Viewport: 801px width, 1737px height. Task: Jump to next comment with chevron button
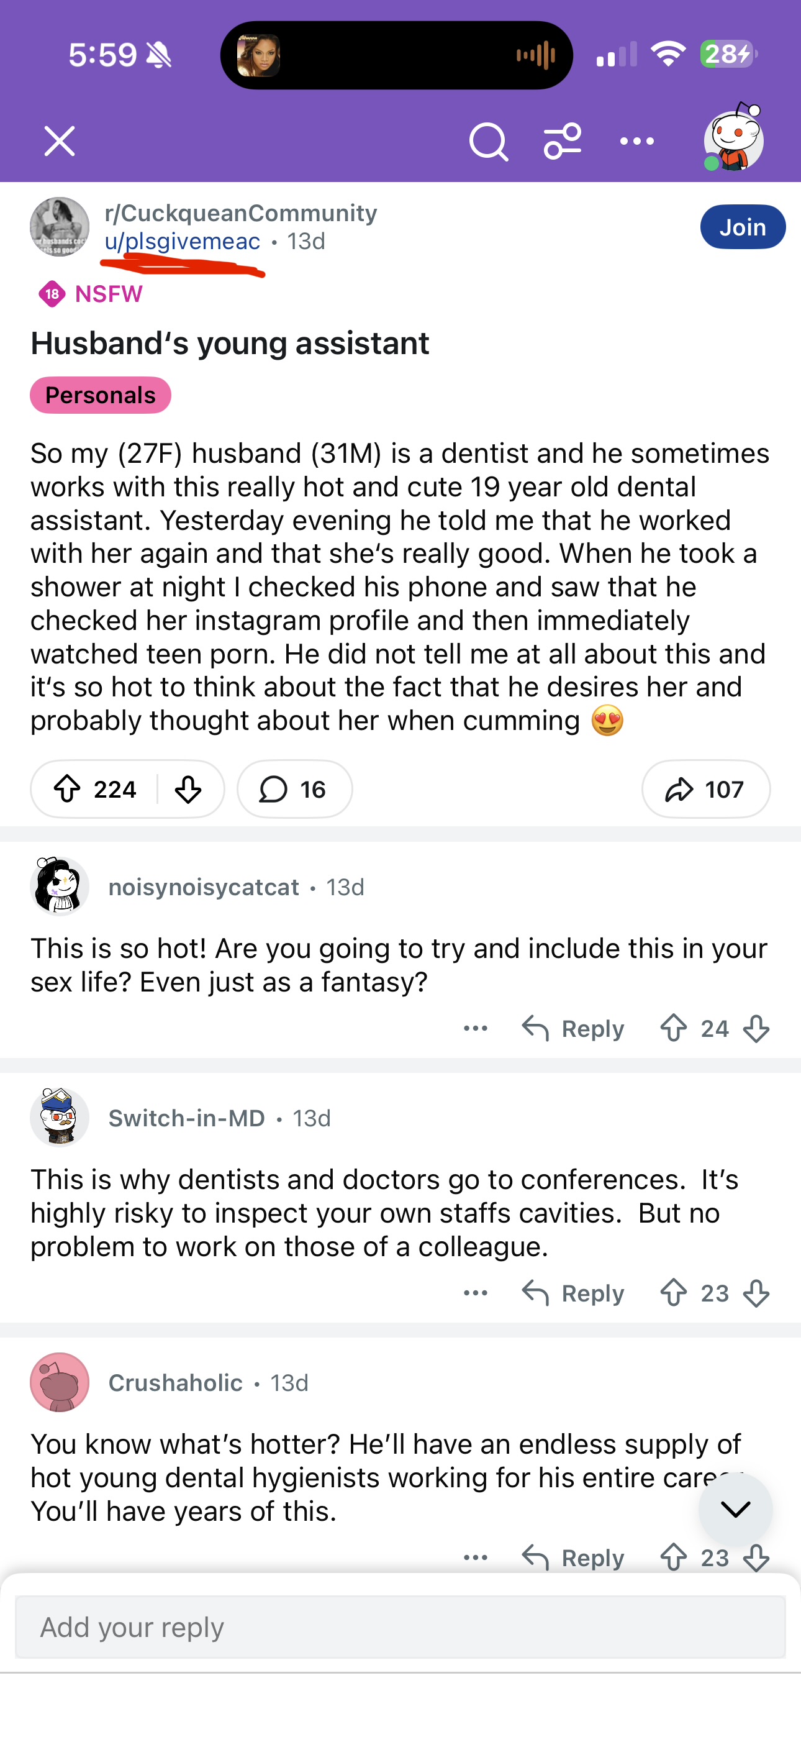pyautogui.click(x=735, y=1509)
